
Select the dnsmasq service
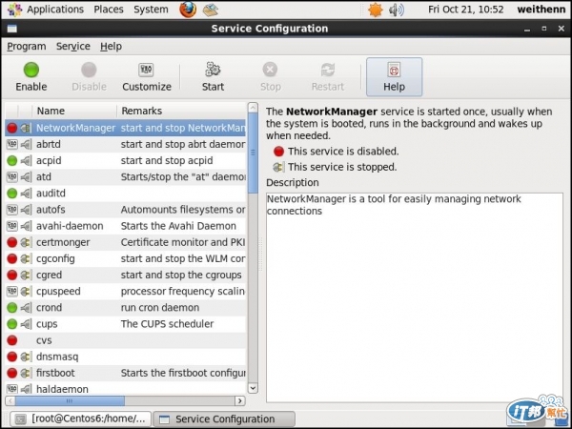[x=126, y=357]
